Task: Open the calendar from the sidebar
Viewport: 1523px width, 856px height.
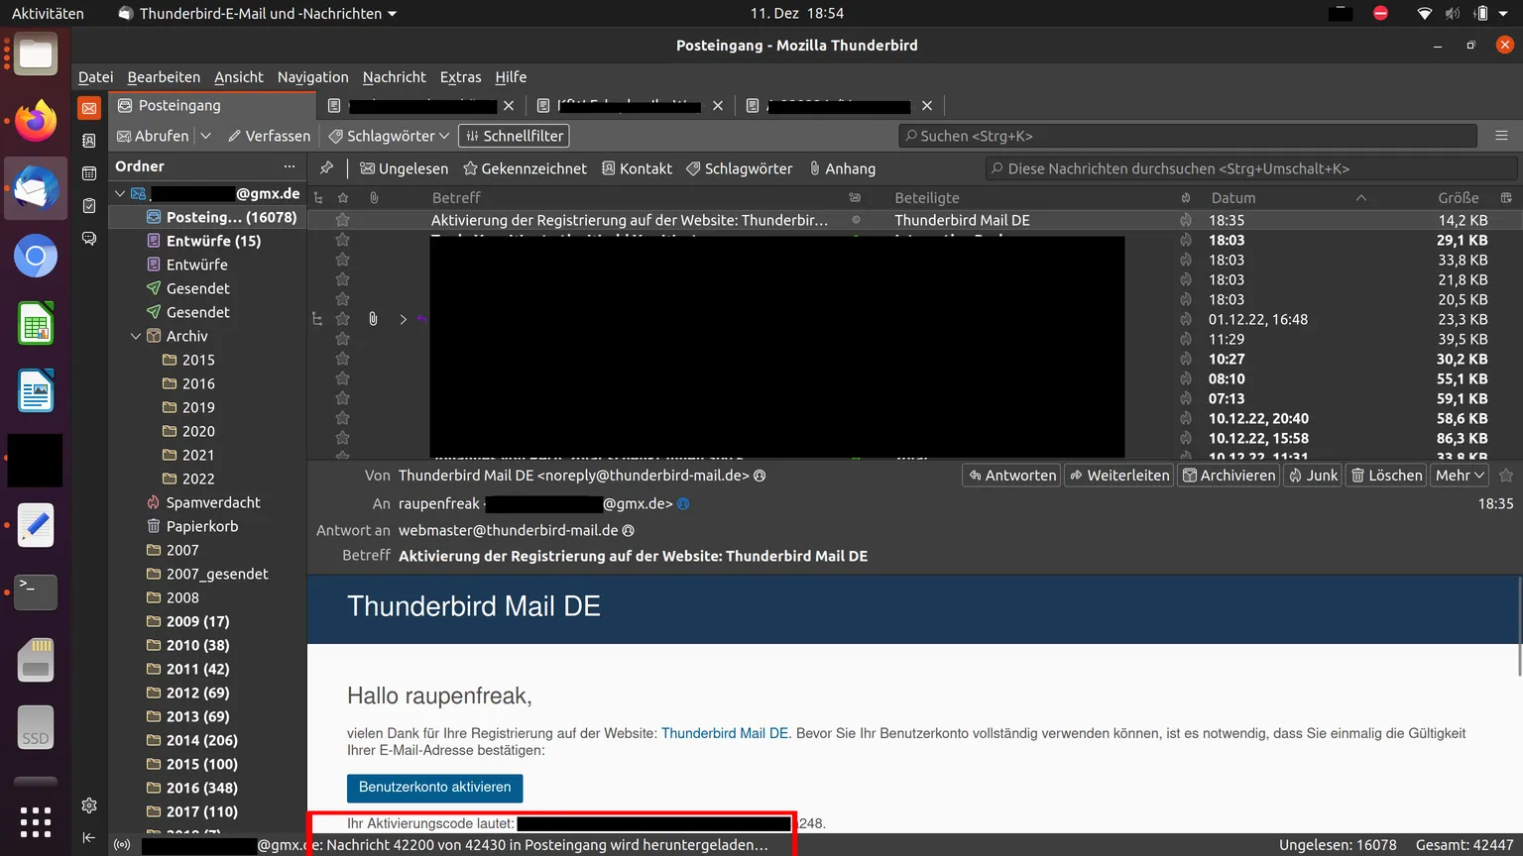Action: click(89, 173)
